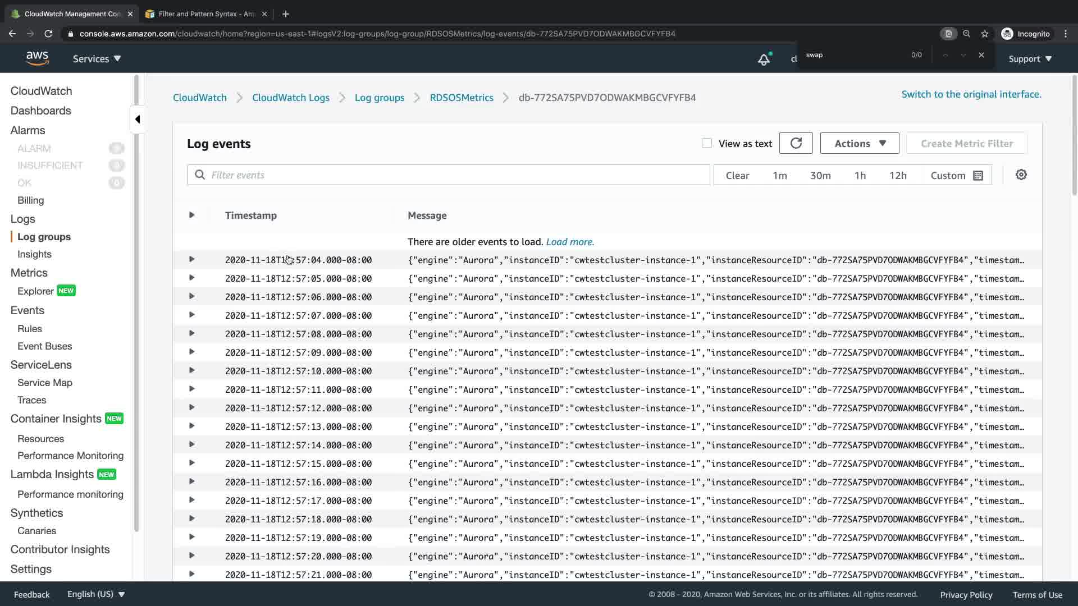Switch to Filter and Pattern Syntax tab
This screenshot has width=1078, height=606.
tap(206, 14)
